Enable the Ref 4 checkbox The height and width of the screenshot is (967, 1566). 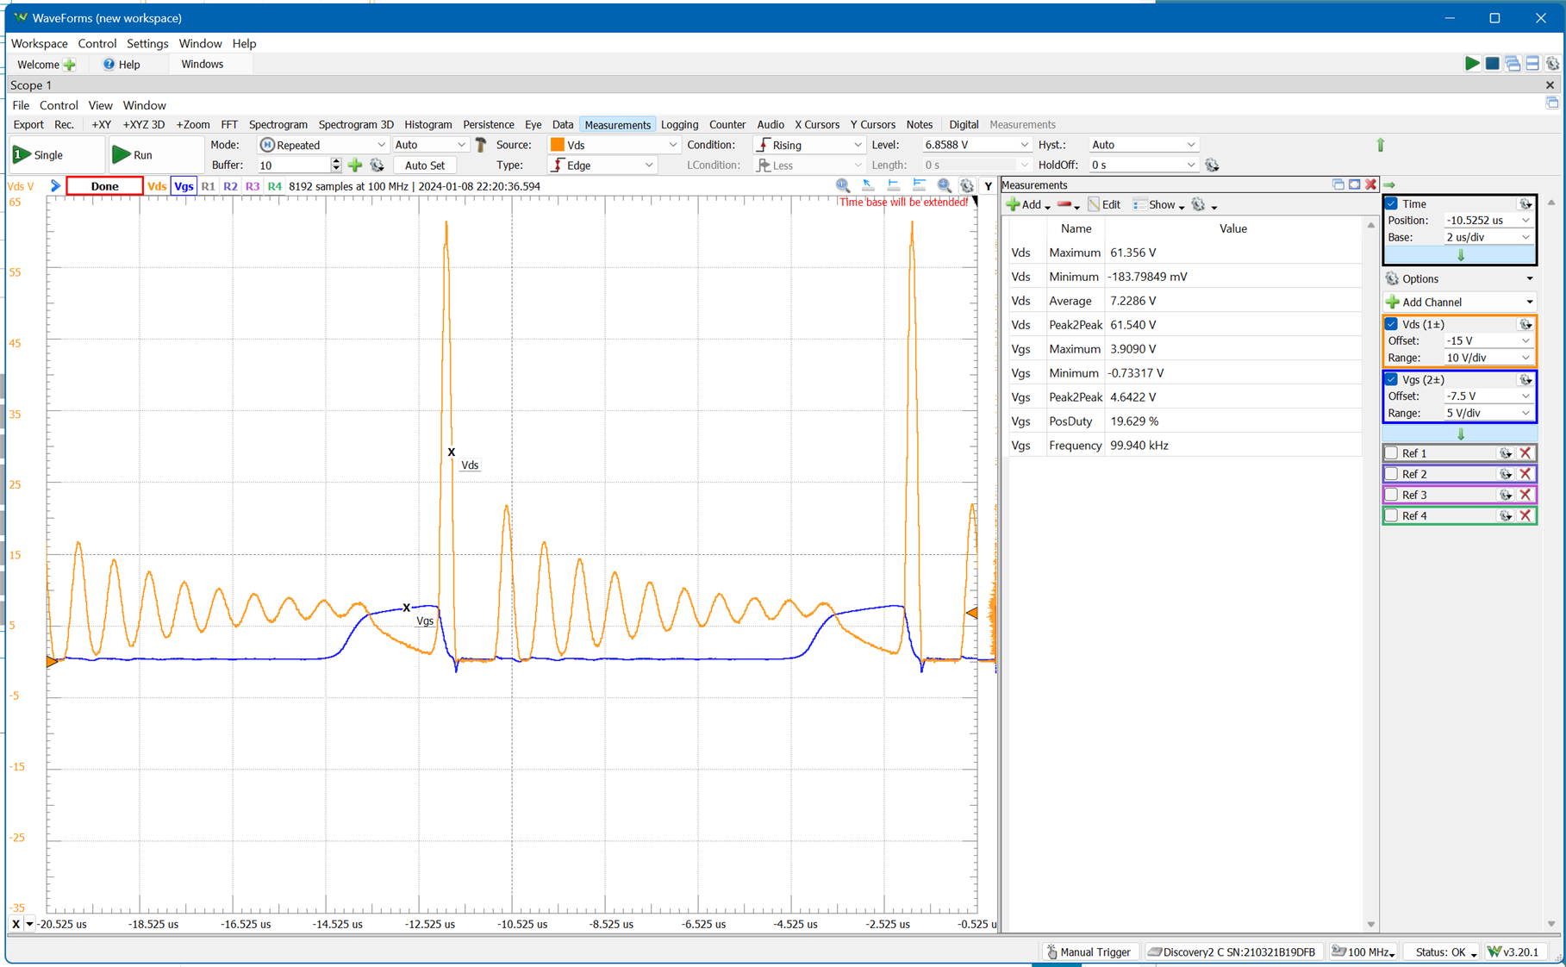pos(1392,515)
